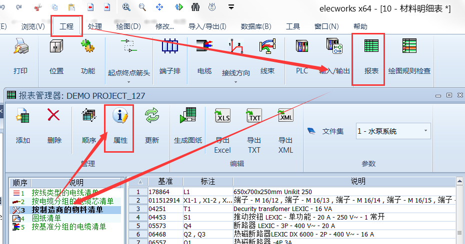Expand the 接线方向 dropdown arrow
This screenshot has height=244, width=465.
pyautogui.click(x=236, y=82)
